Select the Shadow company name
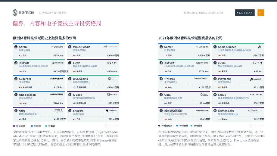 click(78, 111)
